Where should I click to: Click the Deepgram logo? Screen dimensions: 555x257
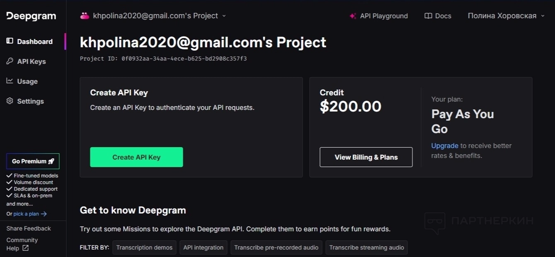pos(31,16)
